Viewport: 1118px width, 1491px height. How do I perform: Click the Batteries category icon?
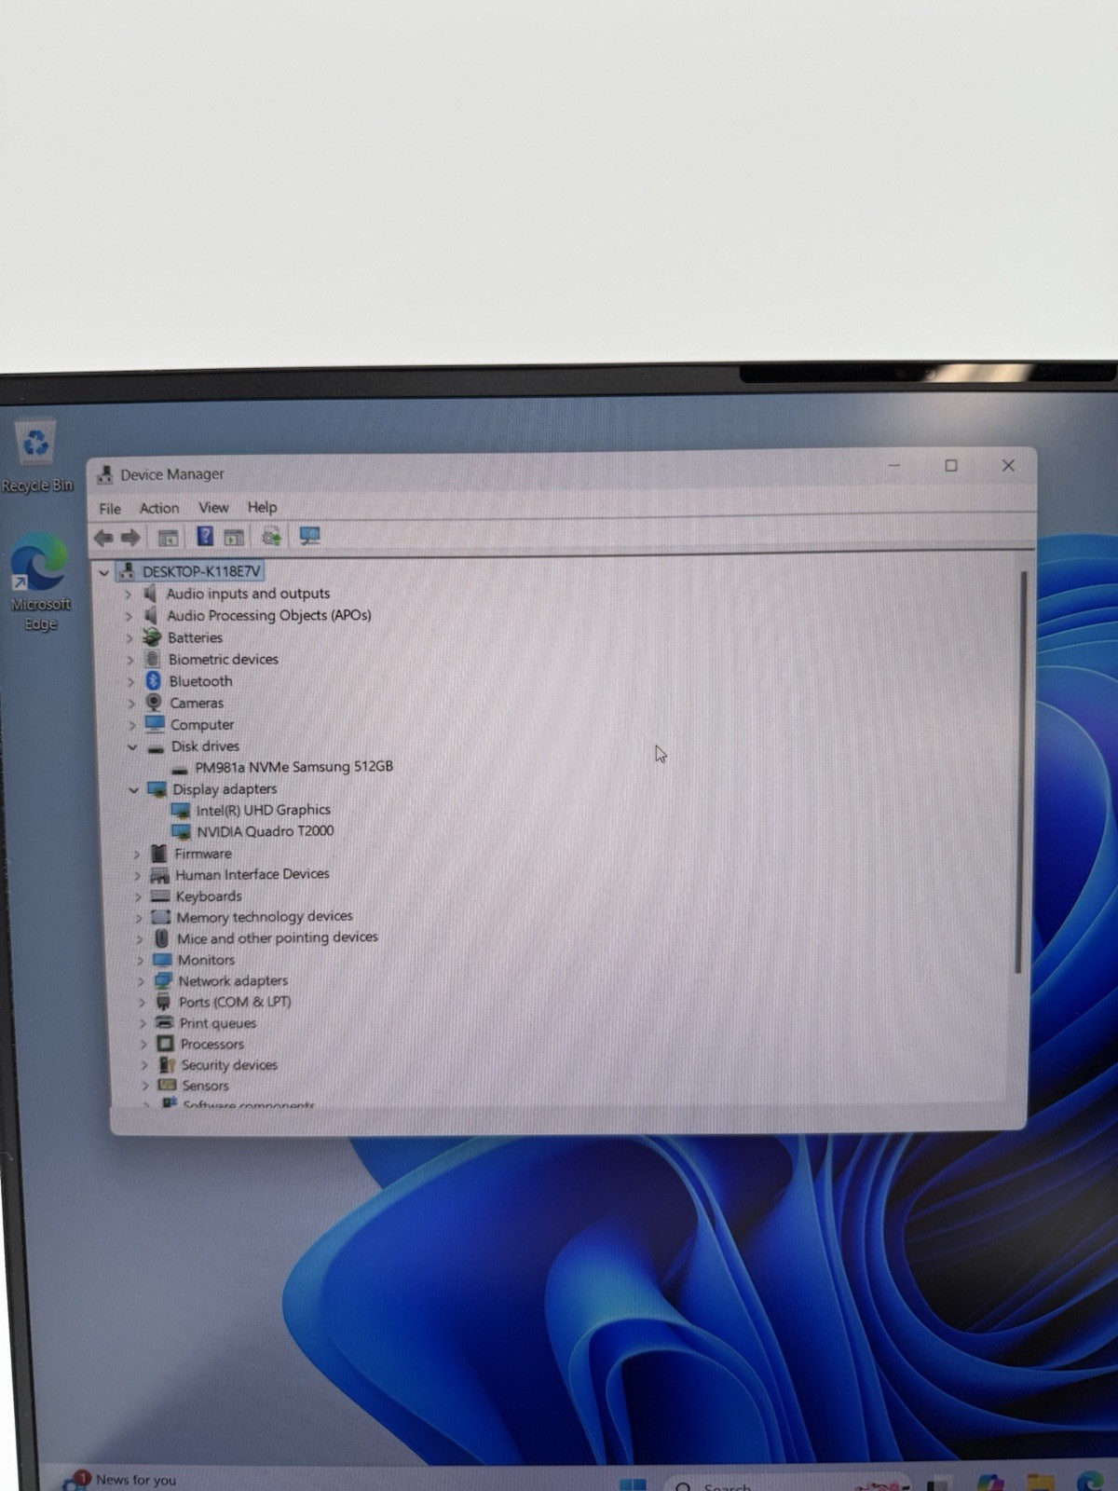[152, 637]
